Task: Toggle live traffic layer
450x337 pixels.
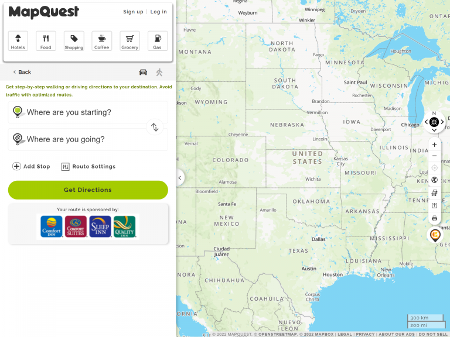Action: click(435, 192)
